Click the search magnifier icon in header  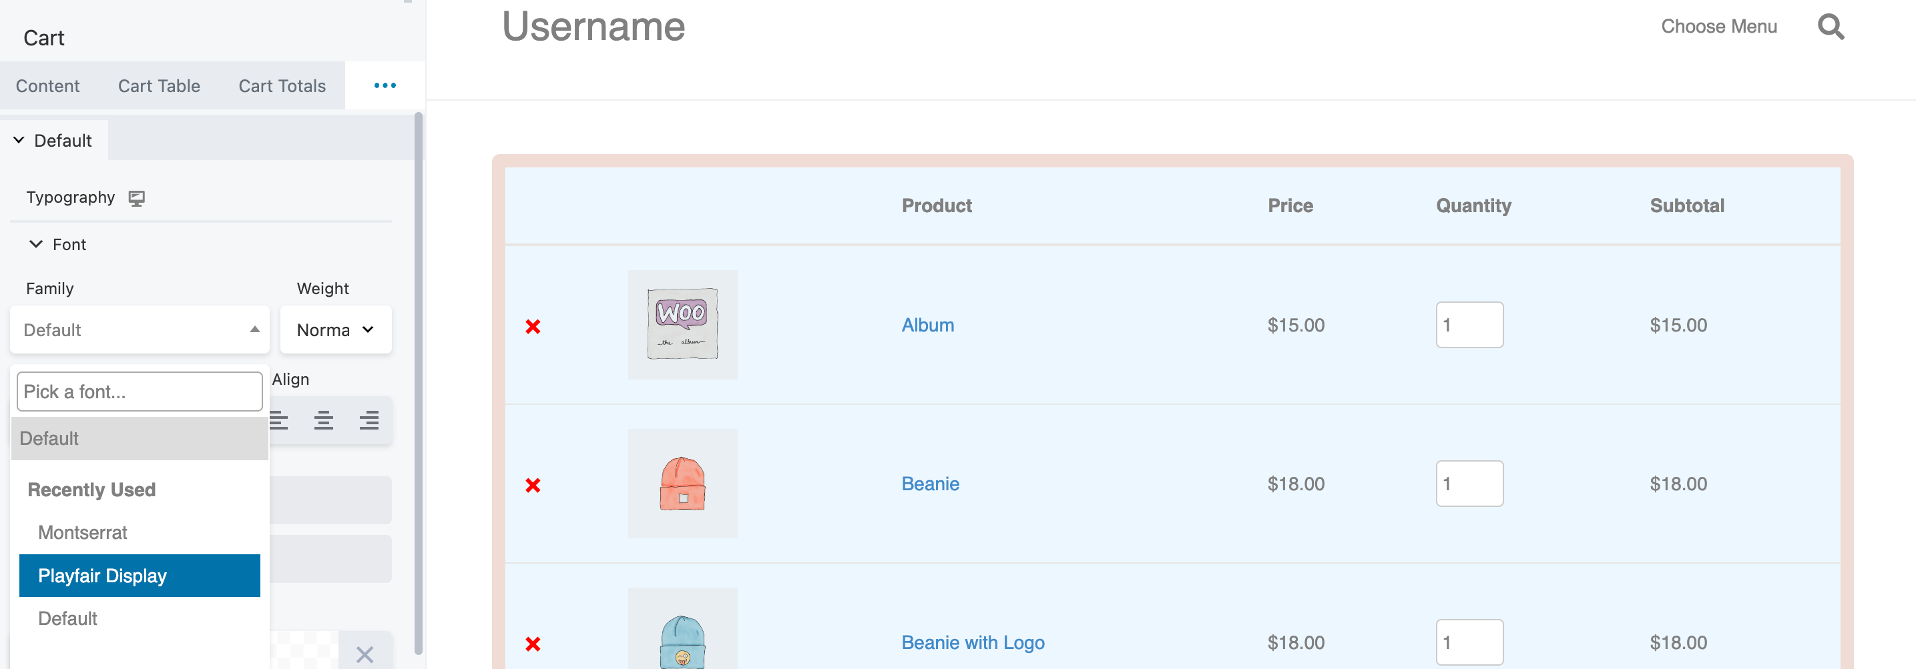coord(1831,27)
